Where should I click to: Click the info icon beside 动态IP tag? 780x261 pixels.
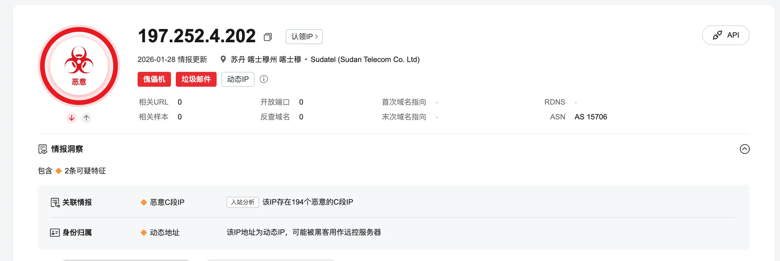264,79
